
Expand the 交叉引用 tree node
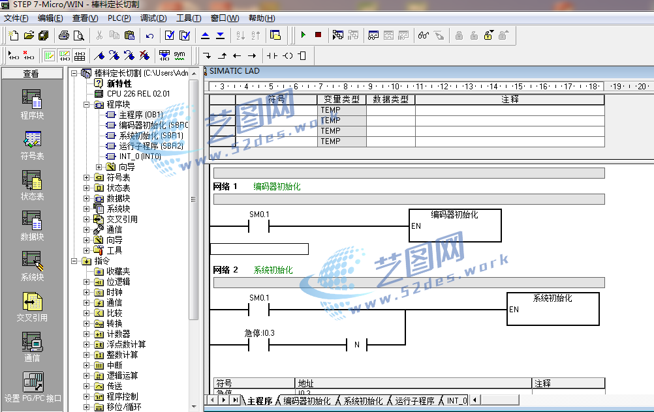pyautogui.click(x=86, y=219)
